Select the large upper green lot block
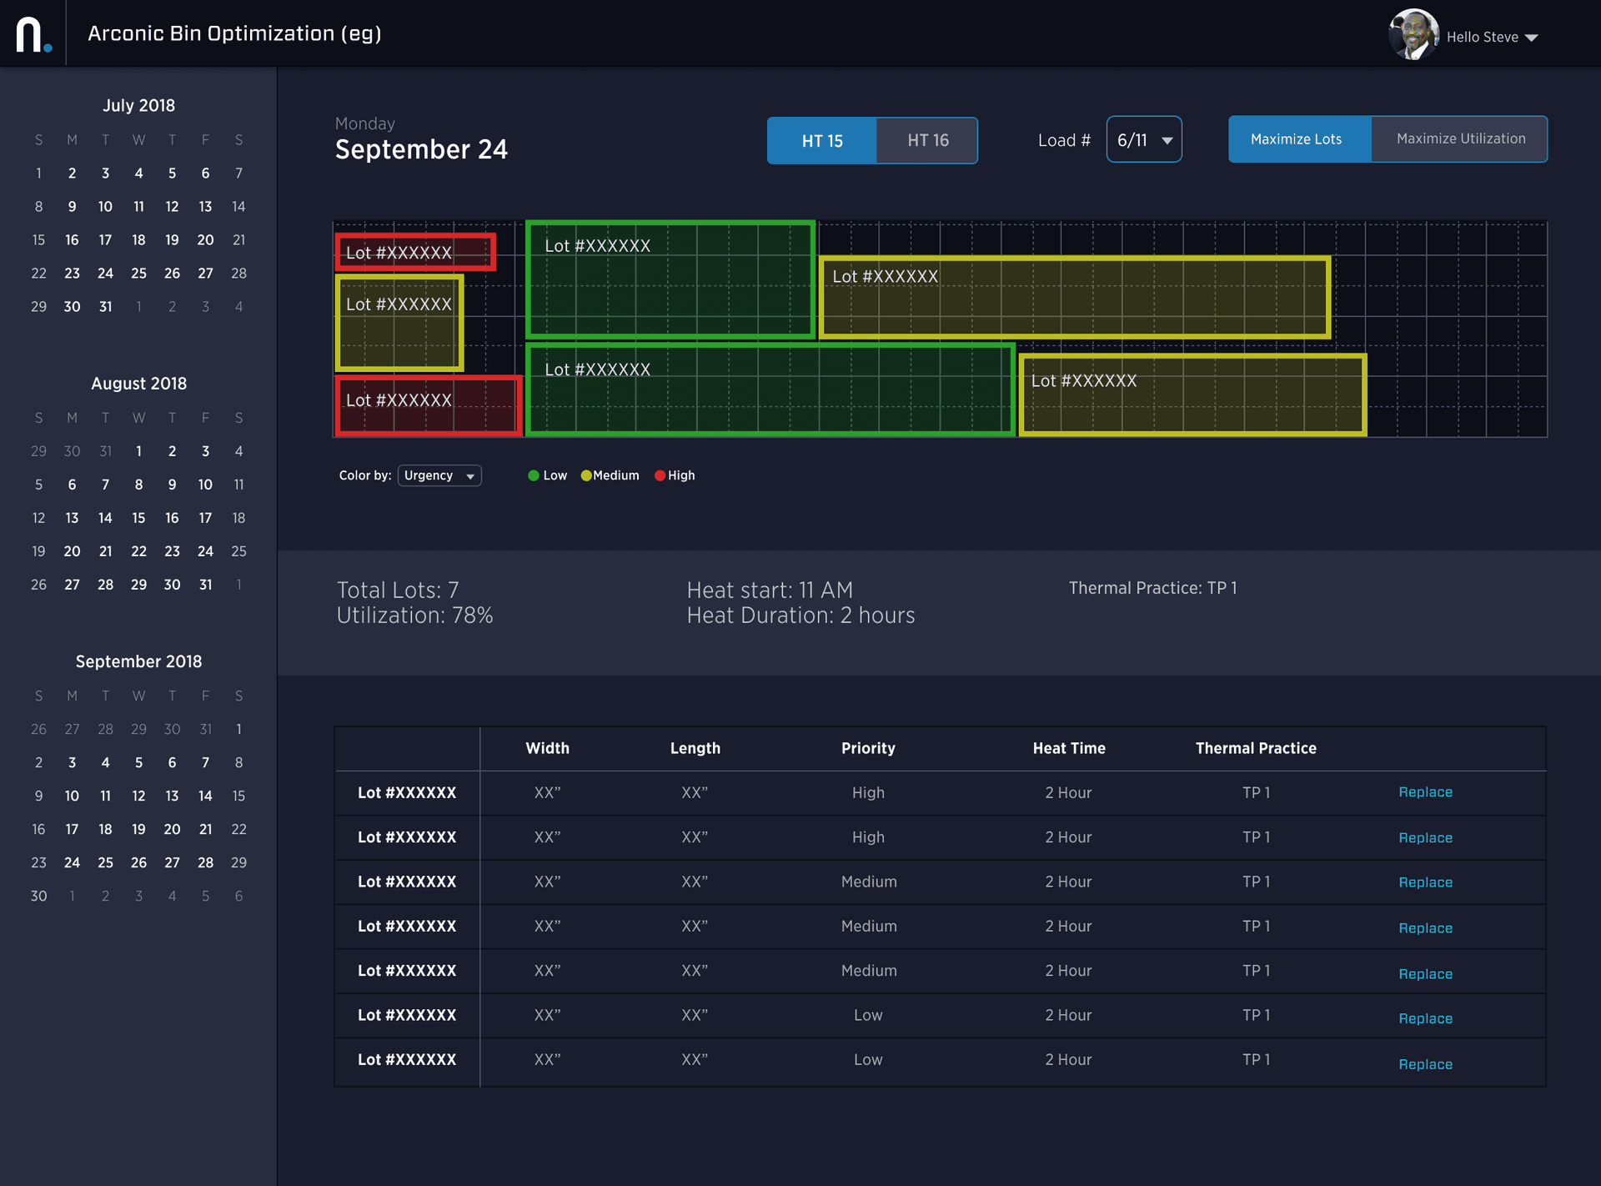The image size is (1601, 1186). pos(670,279)
